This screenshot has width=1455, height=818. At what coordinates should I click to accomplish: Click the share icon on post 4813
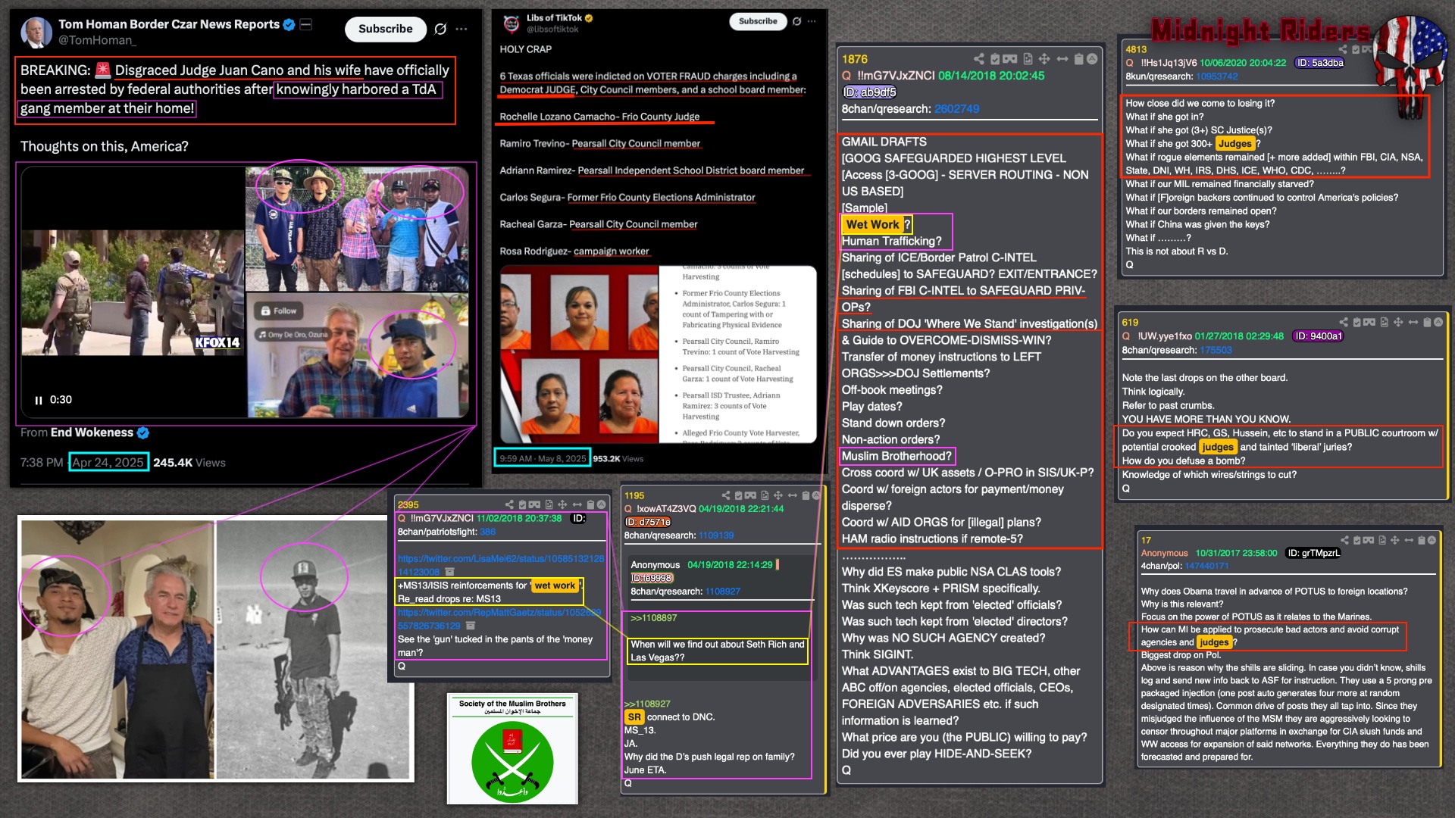[1343, 49]
